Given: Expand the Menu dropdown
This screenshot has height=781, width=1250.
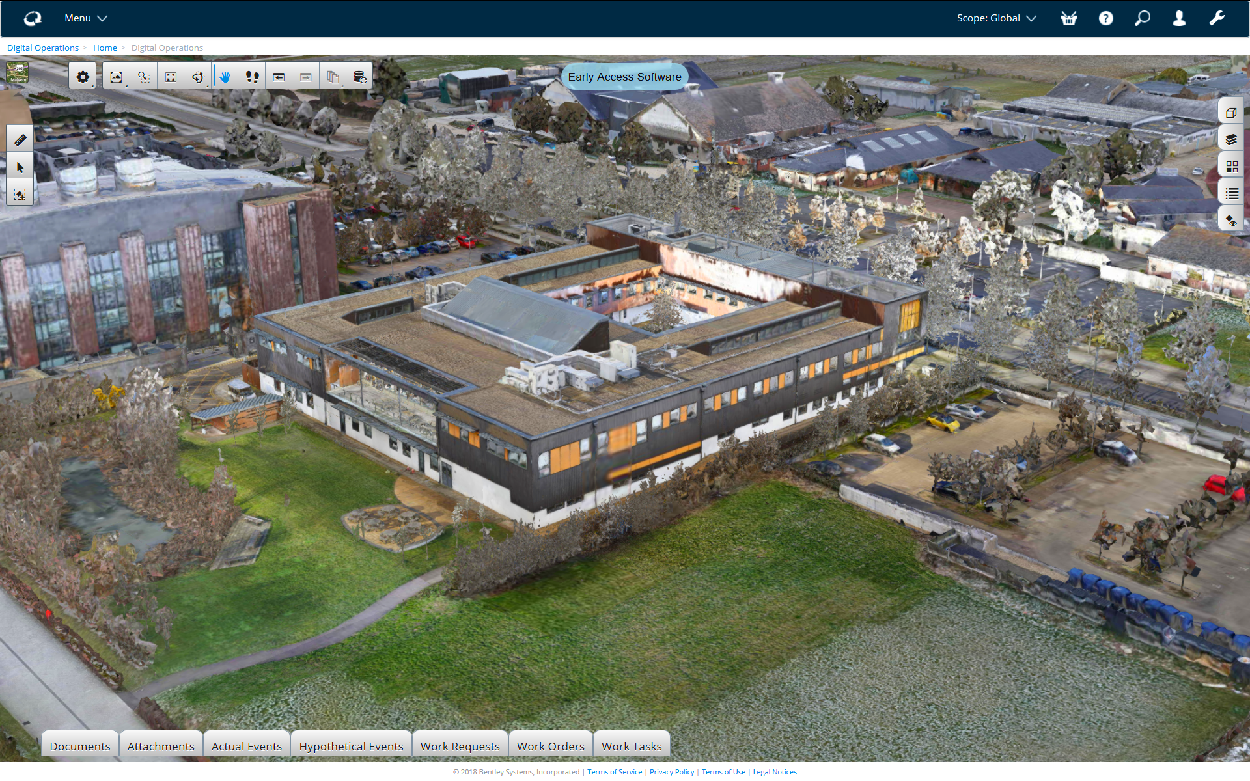Looking at the screenshot, I should (x=85, y=18).
